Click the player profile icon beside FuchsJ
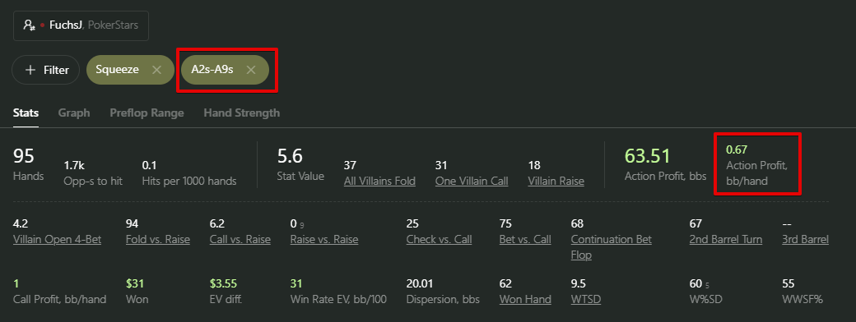The height and width of the screenshot is (322, 856). 30,25
